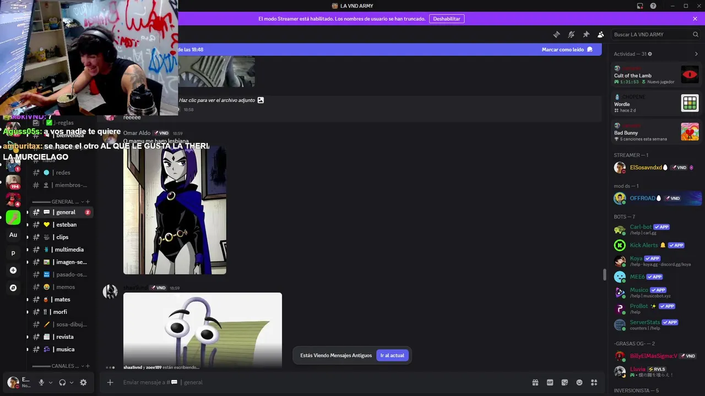This screenshot has width=705, height=396.
Task: Open the Musico bot entry
Action: (x=657, y=292)
